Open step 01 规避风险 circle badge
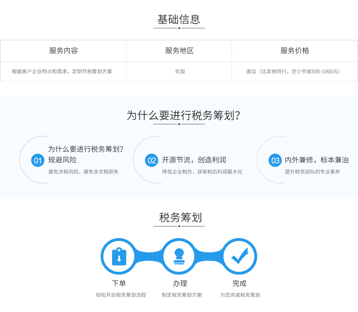This screenshot has width=358, height=312. (37, 160)
